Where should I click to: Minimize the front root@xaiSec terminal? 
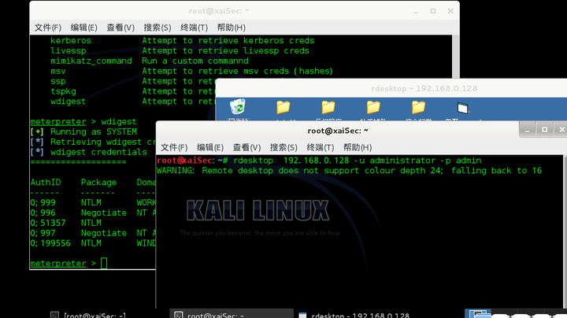pyautogui.click(x=527, y=130)
